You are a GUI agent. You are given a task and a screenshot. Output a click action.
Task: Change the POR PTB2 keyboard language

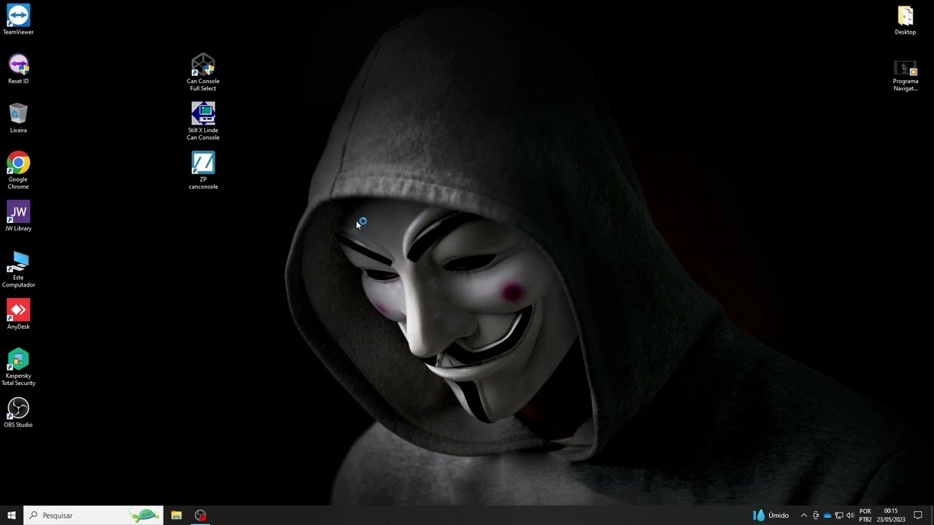pos(865,516)
